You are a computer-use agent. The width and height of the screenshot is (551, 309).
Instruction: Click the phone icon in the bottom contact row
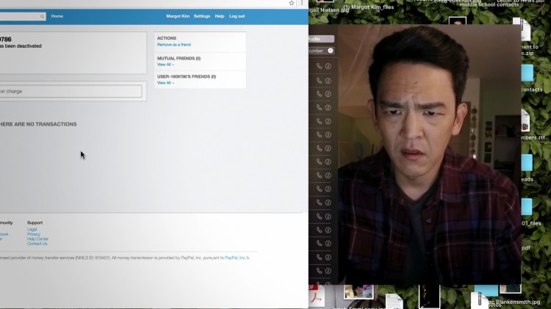coord(319,272)
